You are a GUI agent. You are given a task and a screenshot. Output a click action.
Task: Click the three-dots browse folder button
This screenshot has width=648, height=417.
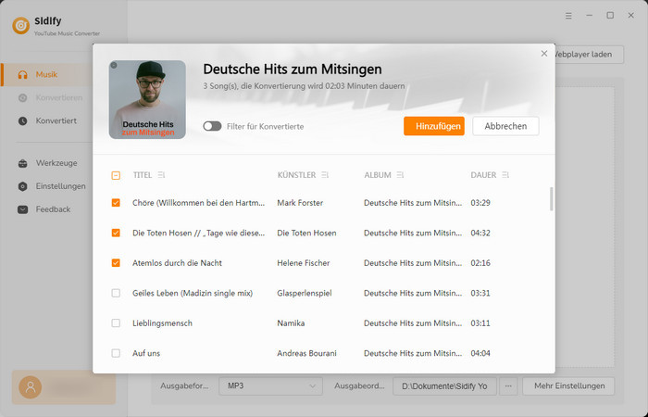[508, 386]
